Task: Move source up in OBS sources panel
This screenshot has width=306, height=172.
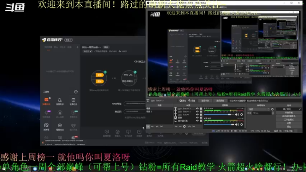Action: click(189, 127)
